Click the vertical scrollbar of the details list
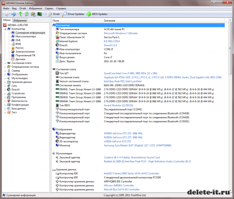The height and width of the screenshot is (199, 234). 232,117
